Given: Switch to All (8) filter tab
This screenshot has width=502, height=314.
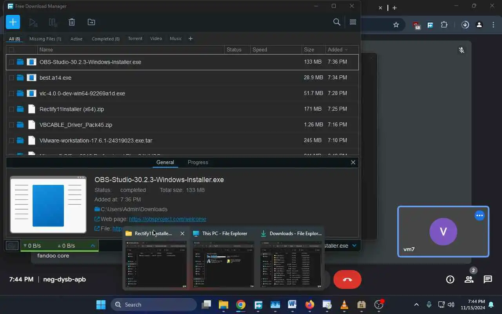Looking at the screenshot, I should 15,39.
